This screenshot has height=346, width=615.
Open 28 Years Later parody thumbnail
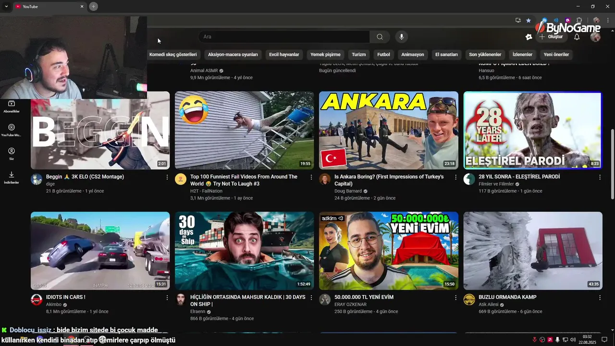533,130
